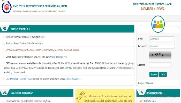
Task: Click the Benefits of Registration header icon
Action: 5,93
